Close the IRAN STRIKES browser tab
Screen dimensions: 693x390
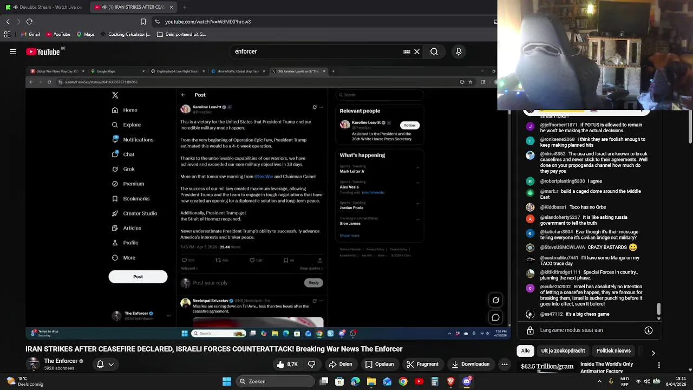click(x=171, y=7)
